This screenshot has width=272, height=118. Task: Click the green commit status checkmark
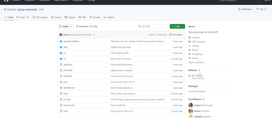94,35
